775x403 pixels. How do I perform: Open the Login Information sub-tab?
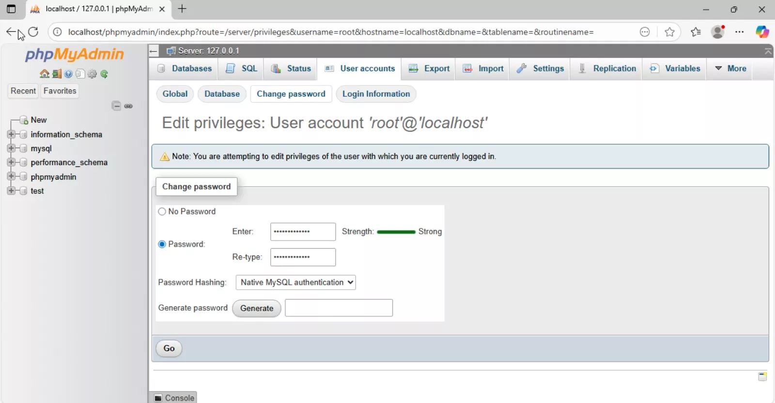pyautogui.click(x=376, y=94)
